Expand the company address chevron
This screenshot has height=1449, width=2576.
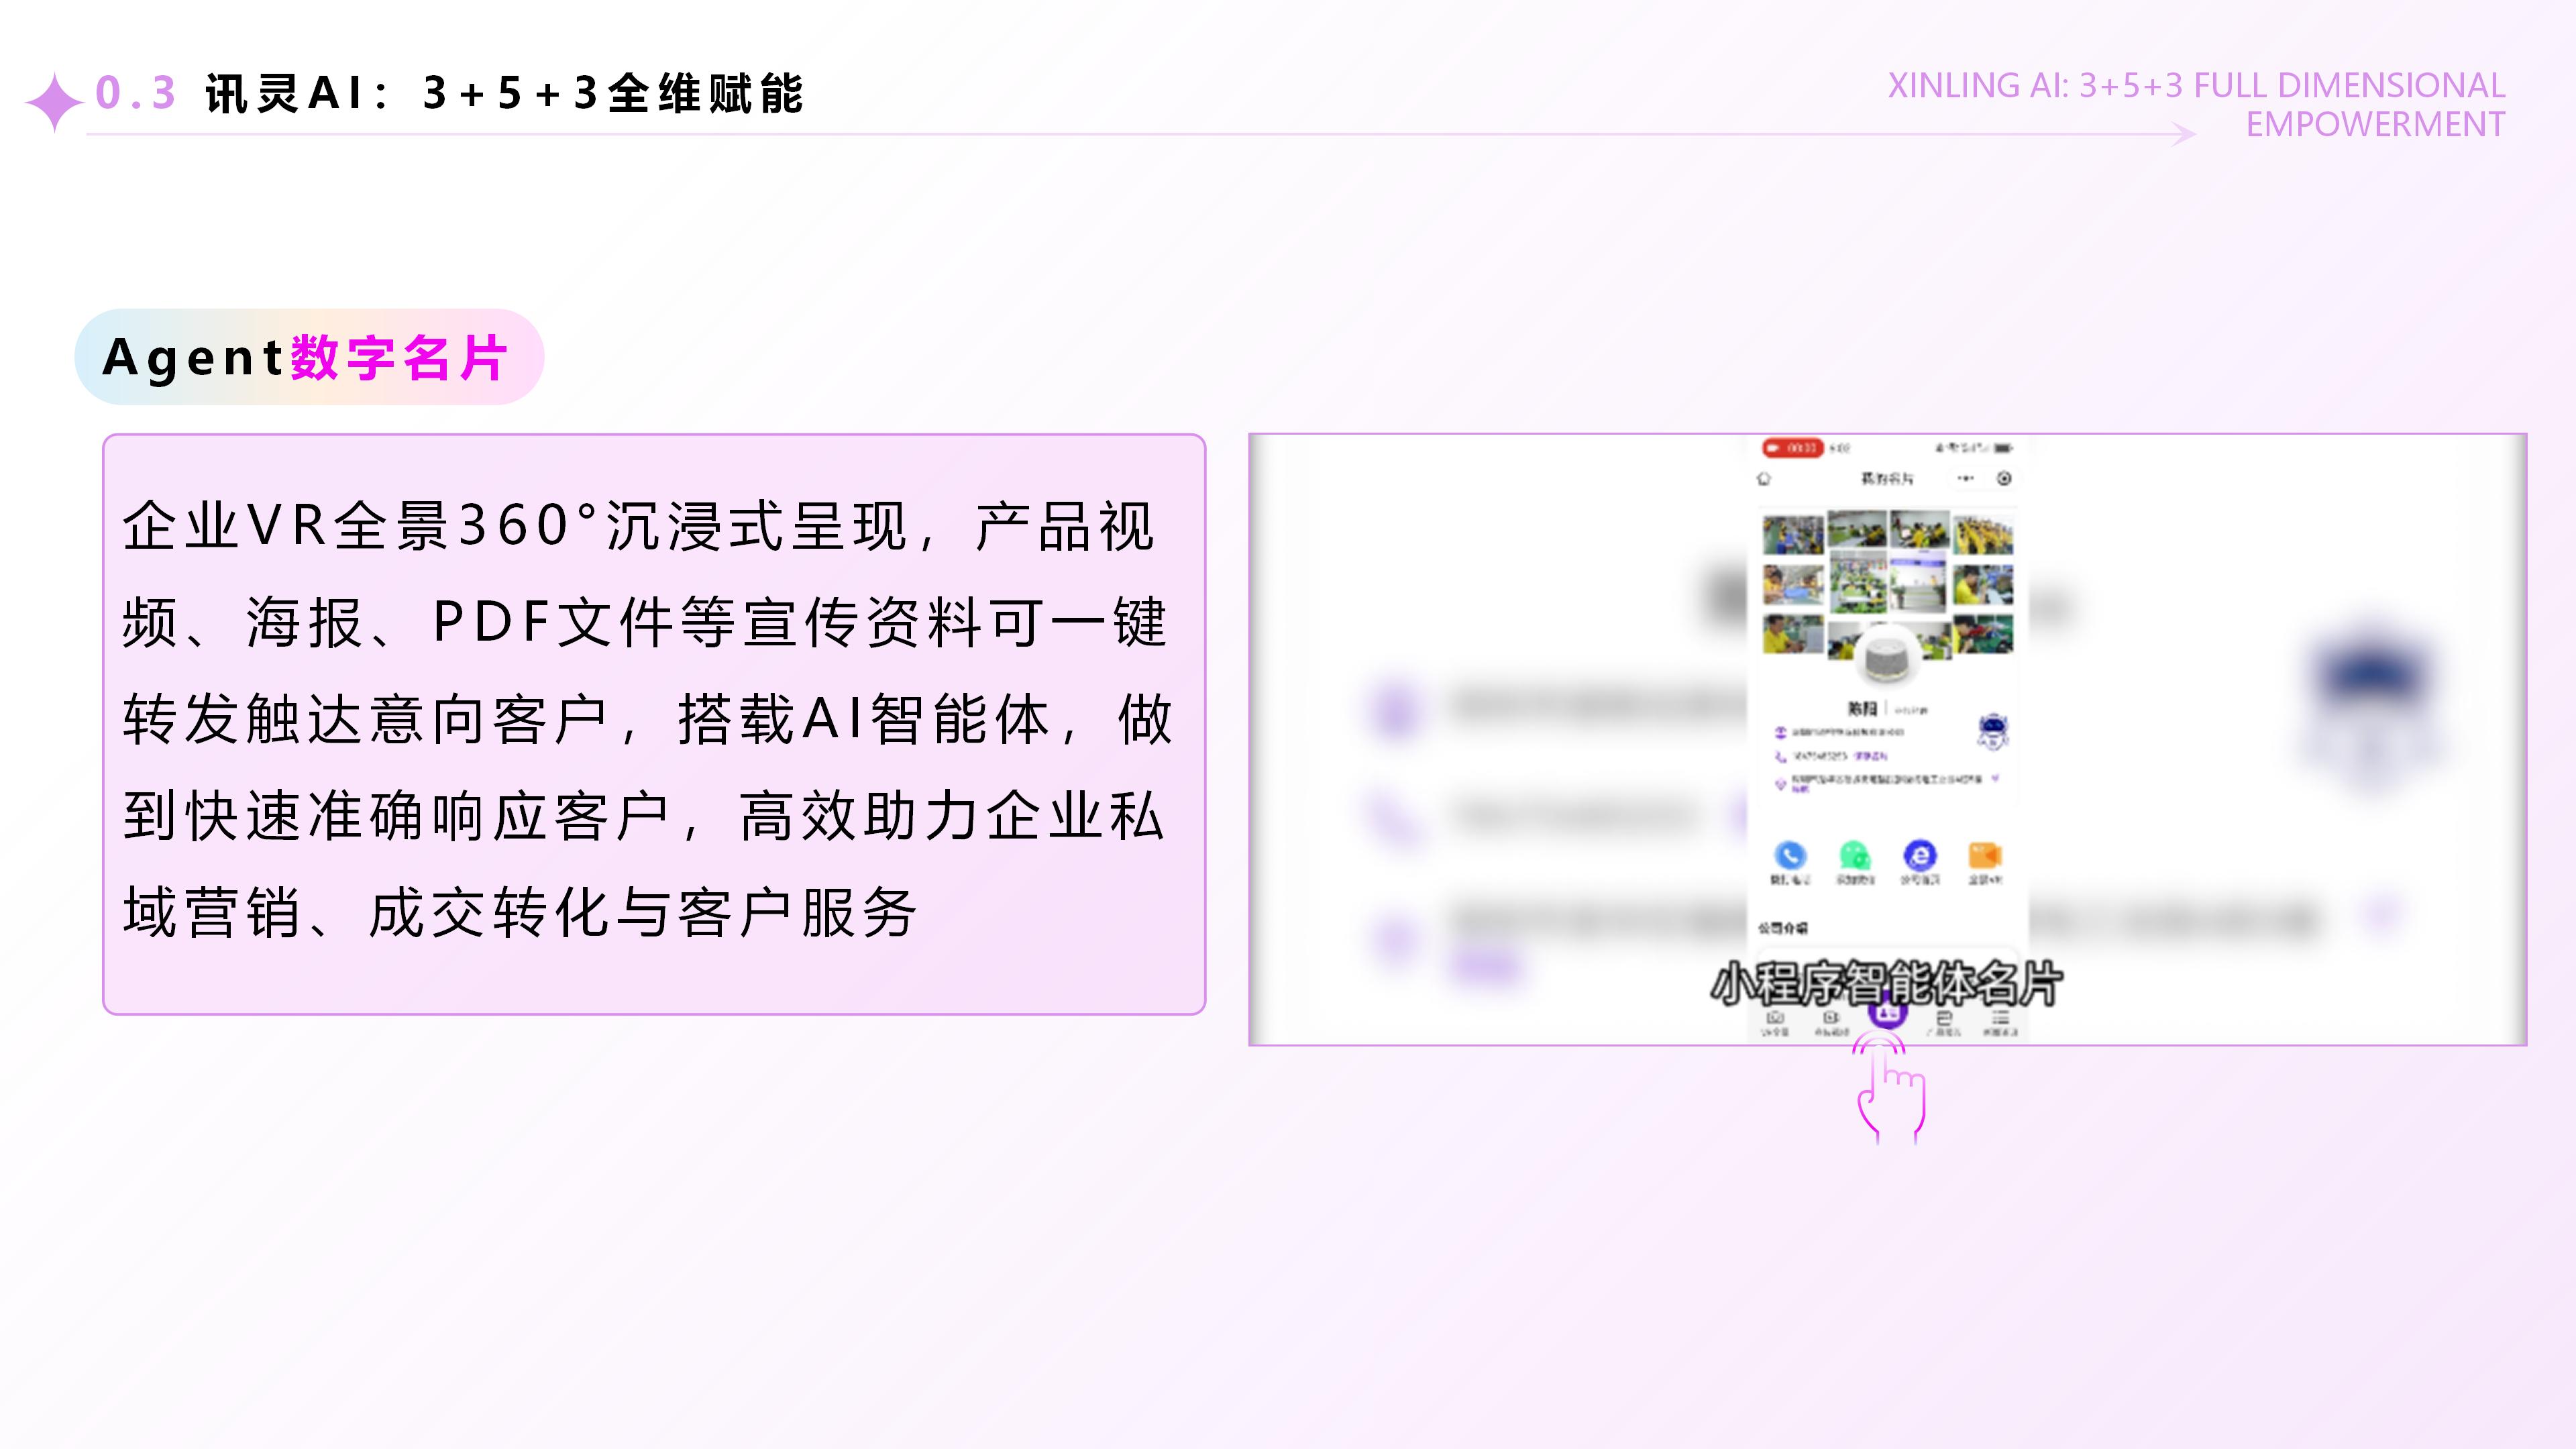click(x=1995, y=778)
